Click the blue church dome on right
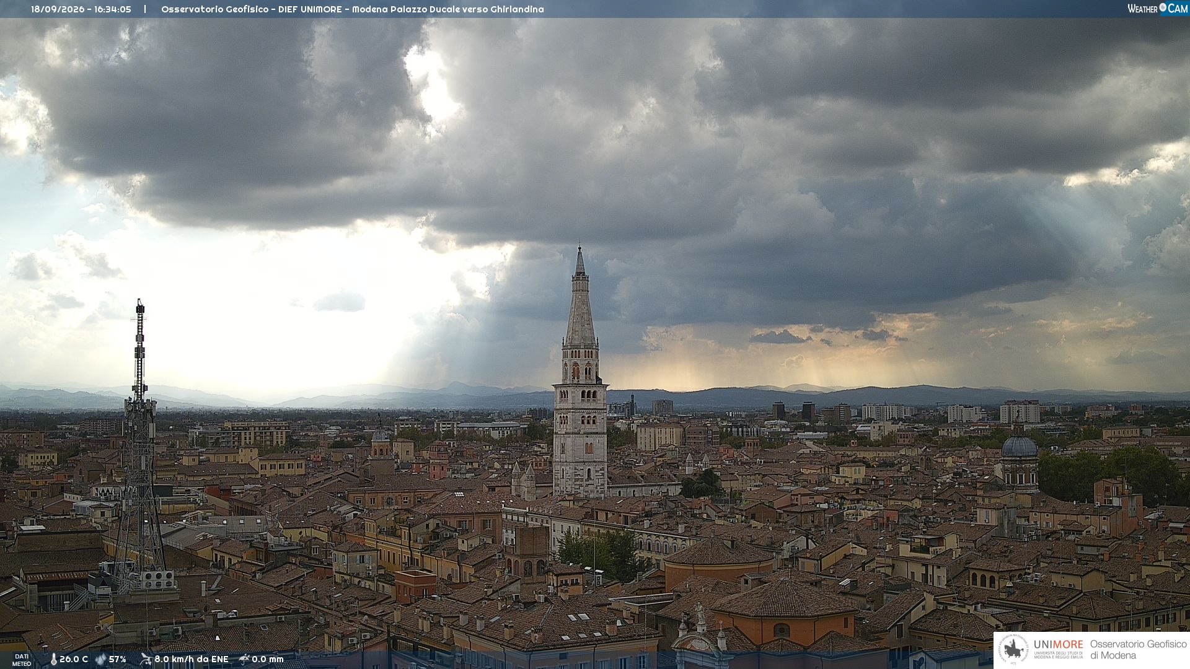Viewport: 1190px width, 669px height. pos(1019,445)
